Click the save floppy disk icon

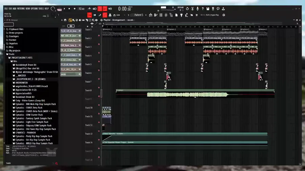coord(208,9)
